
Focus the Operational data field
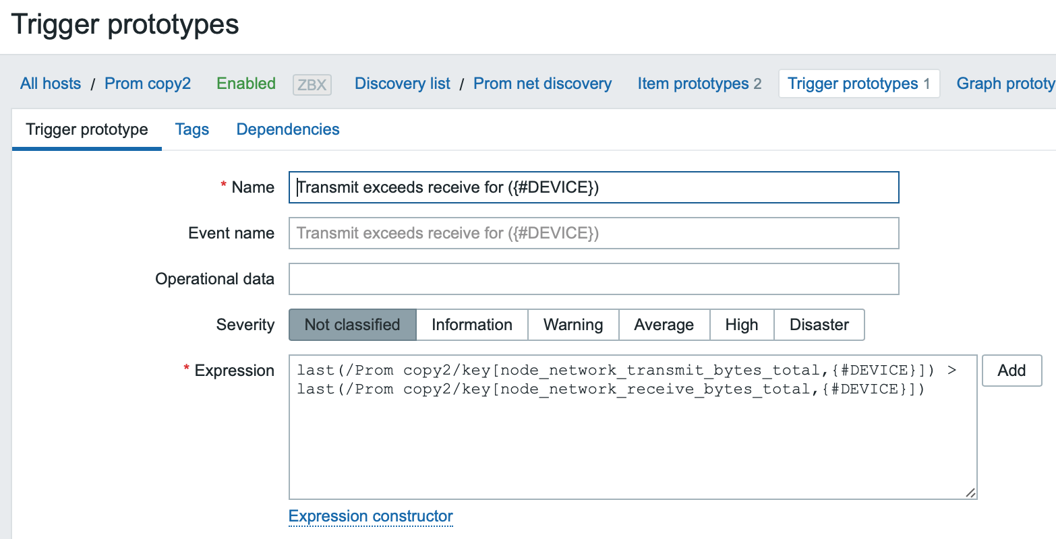pyautogui.click(x=593, y=279)
